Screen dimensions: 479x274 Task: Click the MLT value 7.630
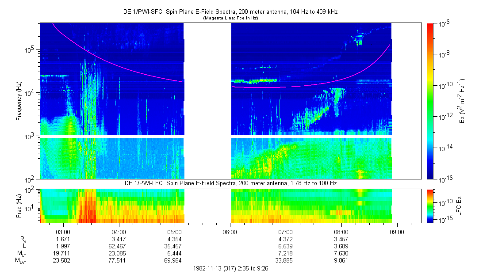(341, 253)
